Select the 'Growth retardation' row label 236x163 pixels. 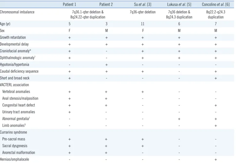(13, 37)
